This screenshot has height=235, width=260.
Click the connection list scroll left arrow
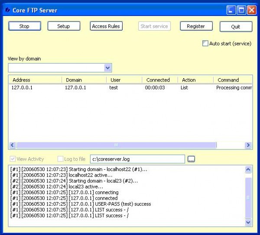point(12,145)
